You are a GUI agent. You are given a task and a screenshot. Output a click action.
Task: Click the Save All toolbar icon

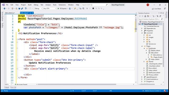(22, 8)
